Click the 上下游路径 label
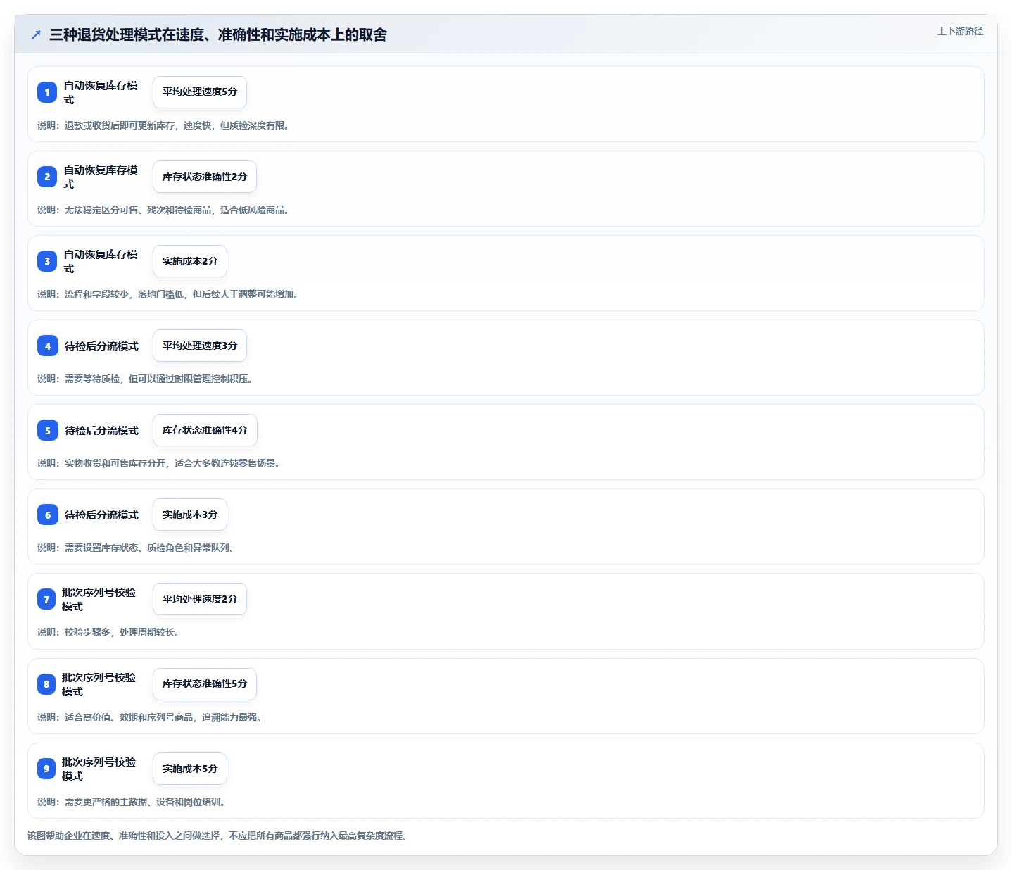Screen dimensions: 1012x870 tap(960, 31)
